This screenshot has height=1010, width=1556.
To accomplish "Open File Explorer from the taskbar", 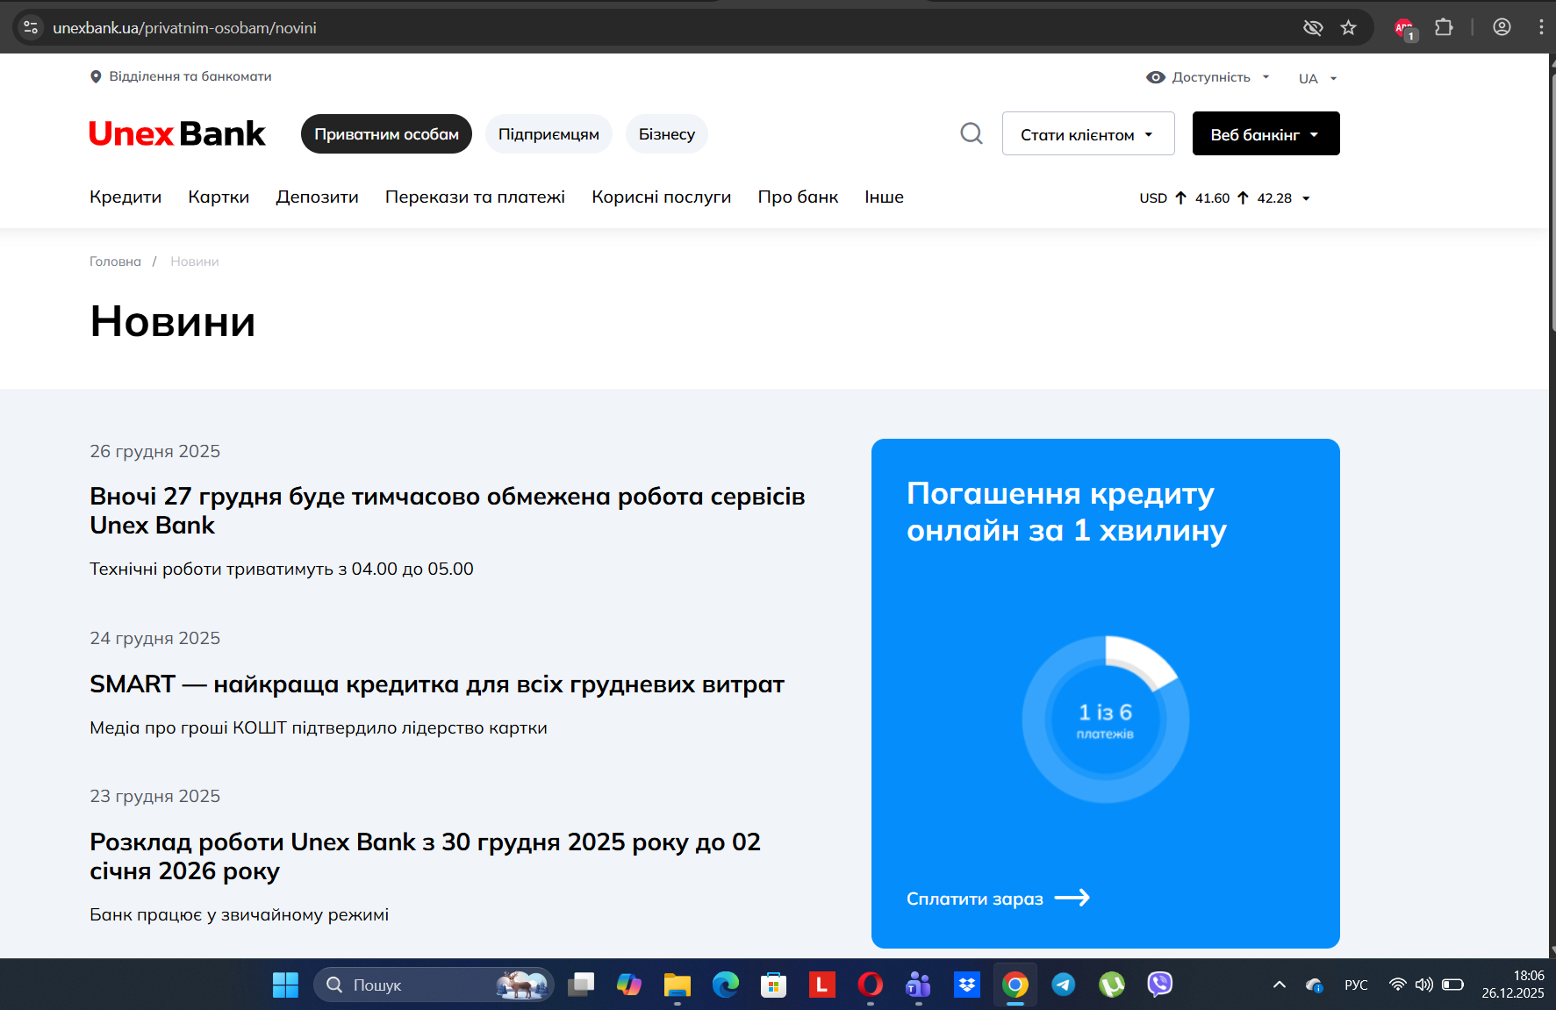I will point(678,985).
